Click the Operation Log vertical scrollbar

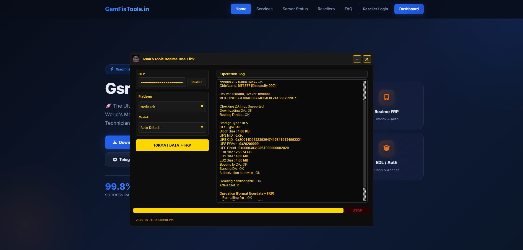pyautogui.click(x=365, y=141)
